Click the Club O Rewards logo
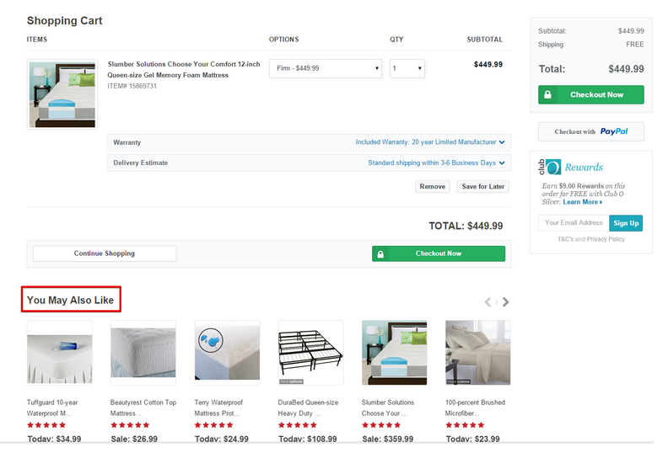The width and height of the screenshot is (668, 453). (572, 168)
